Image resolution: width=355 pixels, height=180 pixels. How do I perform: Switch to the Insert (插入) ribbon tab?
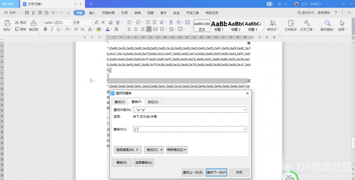pyautogui.click(x=92, y=13)
